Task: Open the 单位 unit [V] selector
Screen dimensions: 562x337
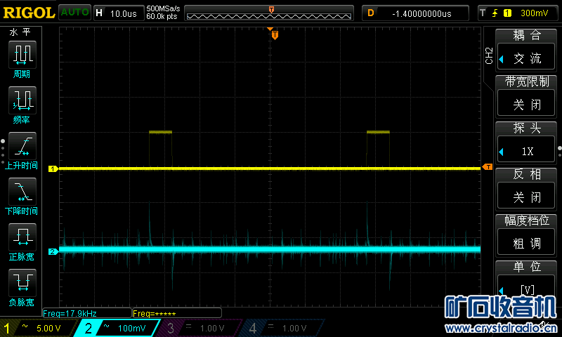Action: coord(526,289)
